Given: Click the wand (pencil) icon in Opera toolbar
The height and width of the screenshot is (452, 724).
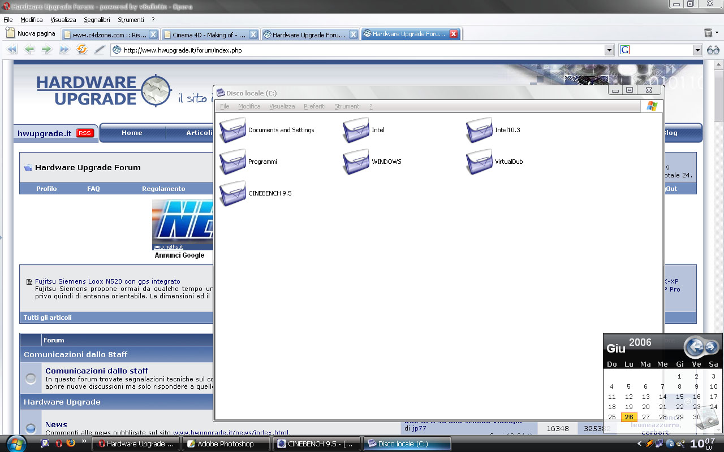Looking at the screenshot, I should coord(100,50).
